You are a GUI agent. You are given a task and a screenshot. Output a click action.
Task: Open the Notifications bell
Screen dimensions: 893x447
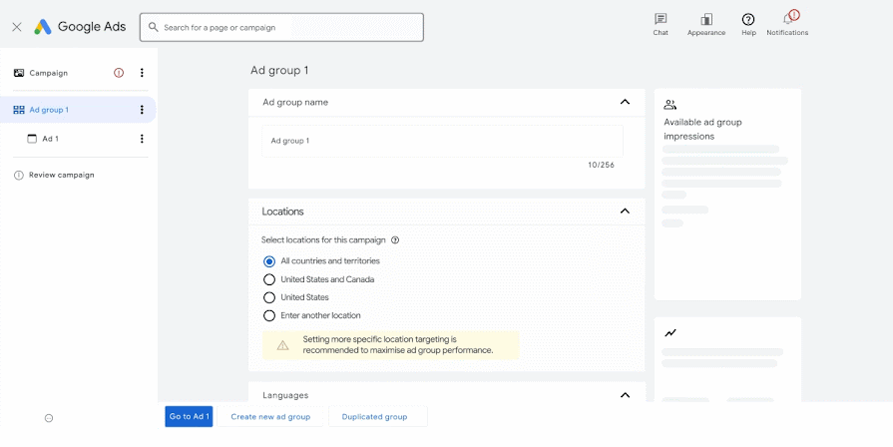(x=788, y=19)
